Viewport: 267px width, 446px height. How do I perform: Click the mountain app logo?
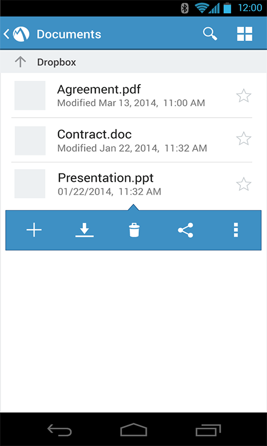point(21,34)
